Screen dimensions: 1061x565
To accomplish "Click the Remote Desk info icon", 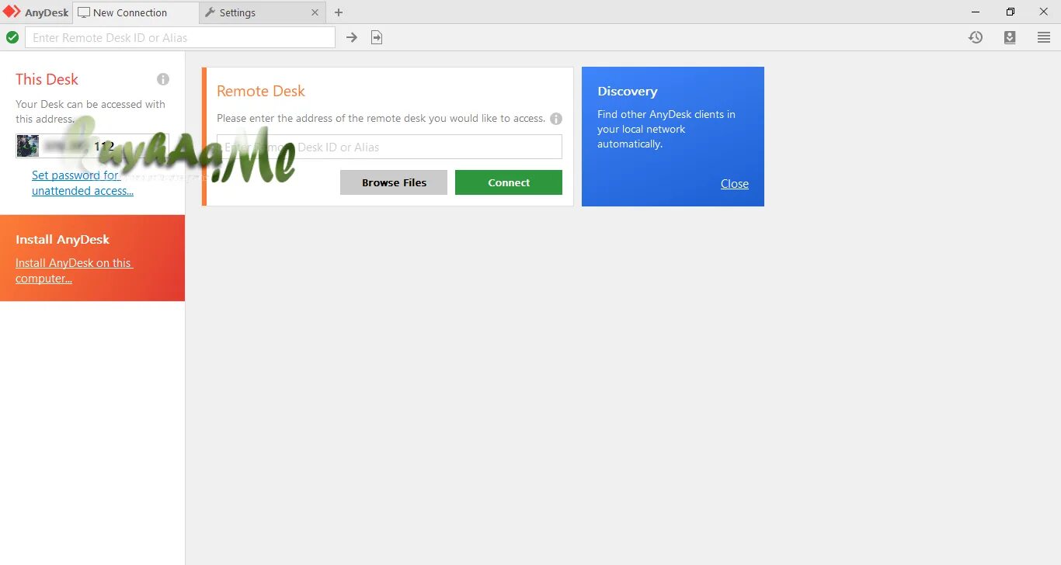I will coord(556,119).
